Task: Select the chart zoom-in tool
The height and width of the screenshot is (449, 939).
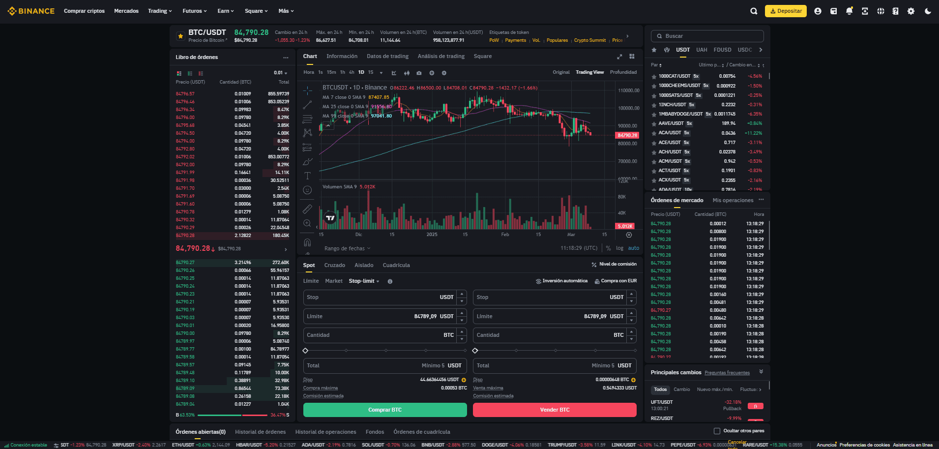Action: 307,223
